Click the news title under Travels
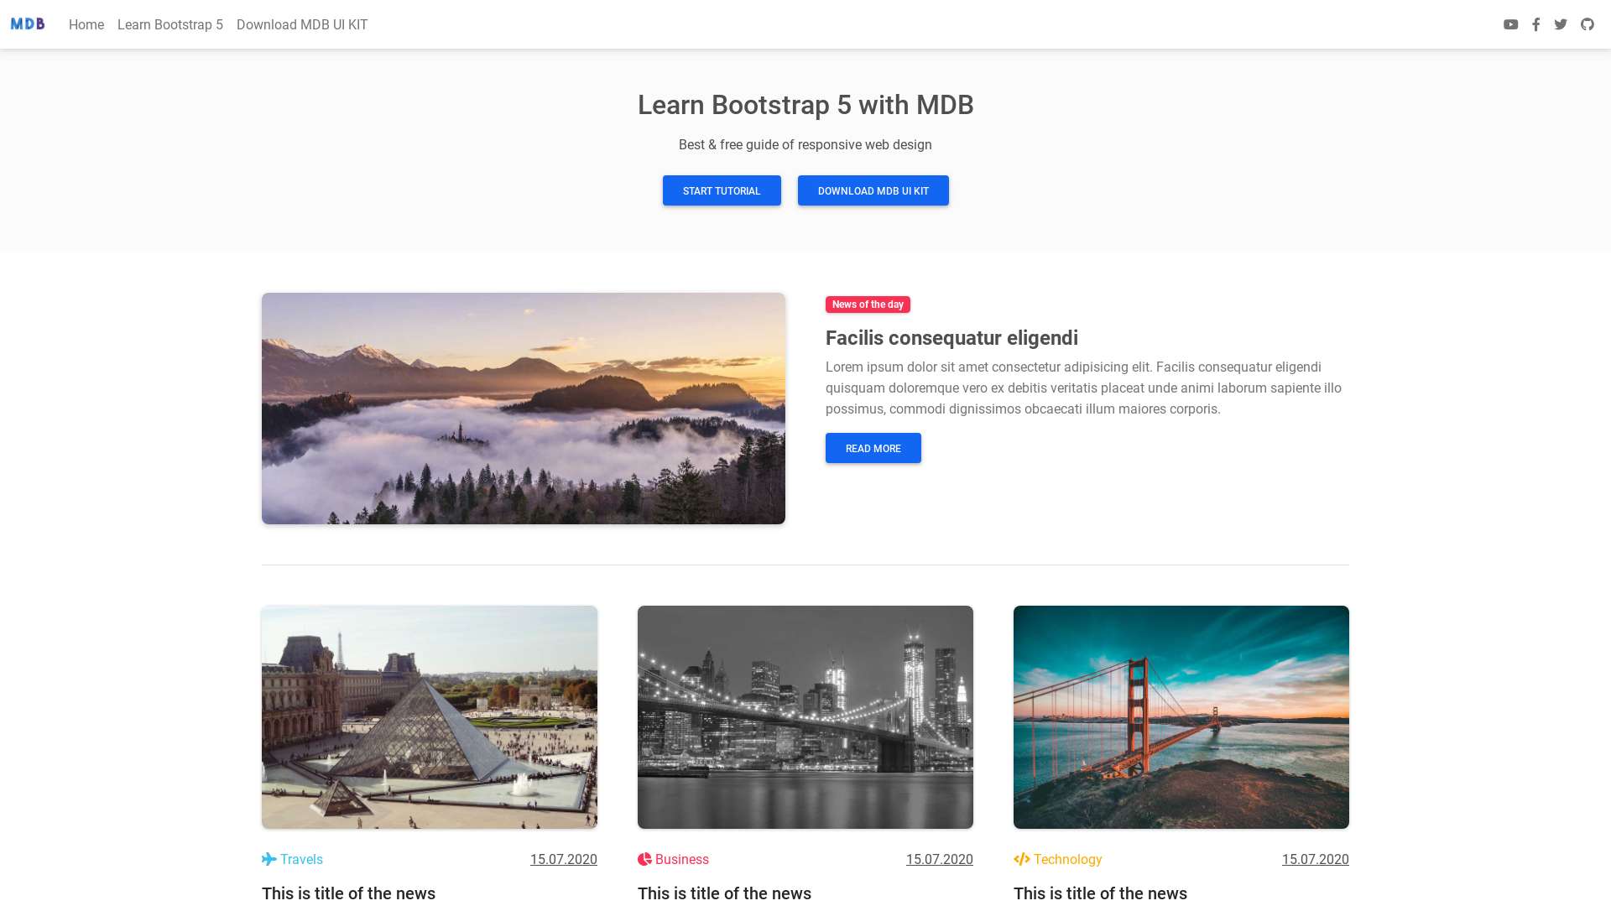This screenshot has height=906, width=1611. click(x=348, y=893)
